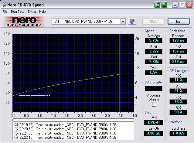Select the 22:20:50 log entry text

click(67, 129)
